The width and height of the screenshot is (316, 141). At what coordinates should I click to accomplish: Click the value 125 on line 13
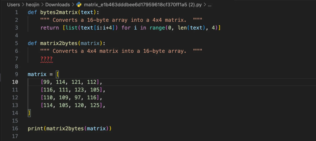[x=95, y=105]
